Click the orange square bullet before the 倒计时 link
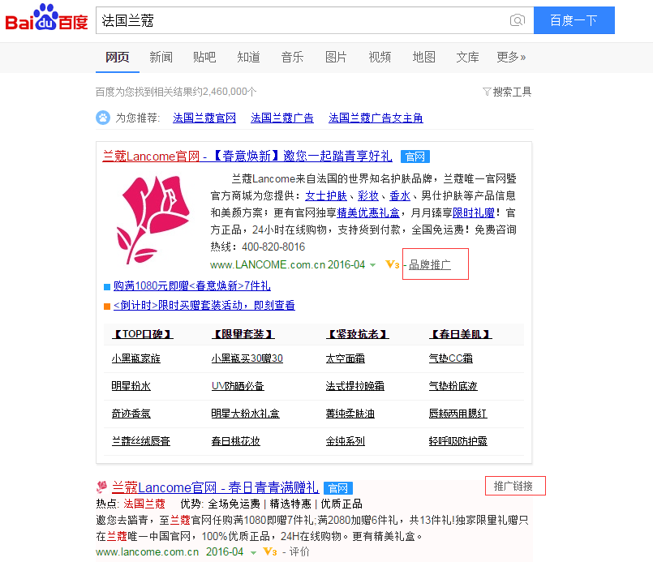The image size is (653, 562). coord(106,306)
